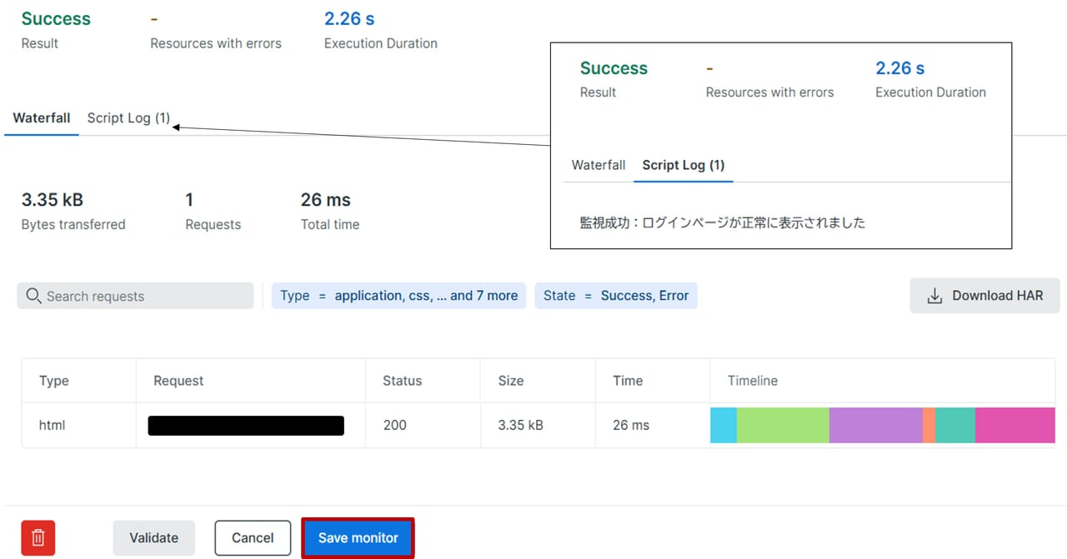Click the pink segment at the timeline end
1067x559 pixels.
tap(1014, 425)
